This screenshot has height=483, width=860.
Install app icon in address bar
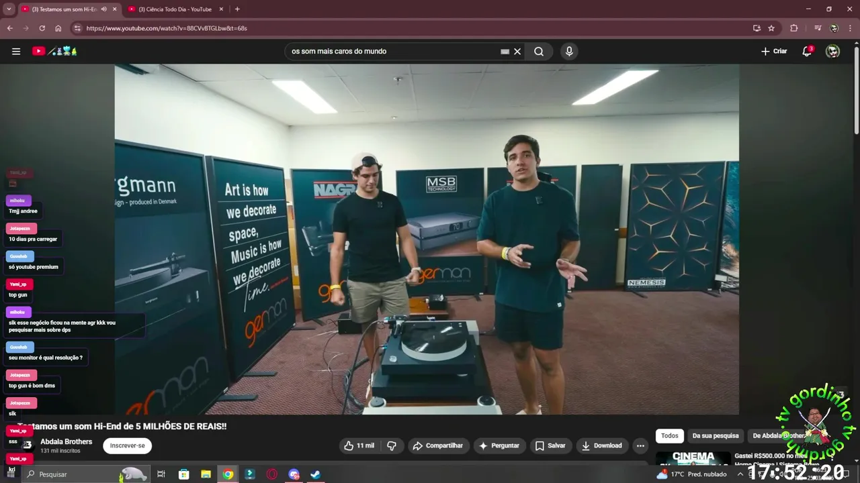pos(757,28)
